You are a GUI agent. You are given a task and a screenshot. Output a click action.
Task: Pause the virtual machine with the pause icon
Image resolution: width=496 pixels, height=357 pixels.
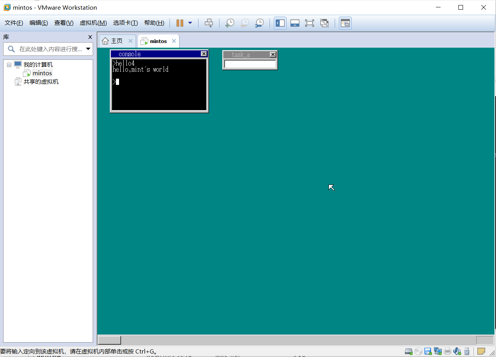tap(180, 23)
